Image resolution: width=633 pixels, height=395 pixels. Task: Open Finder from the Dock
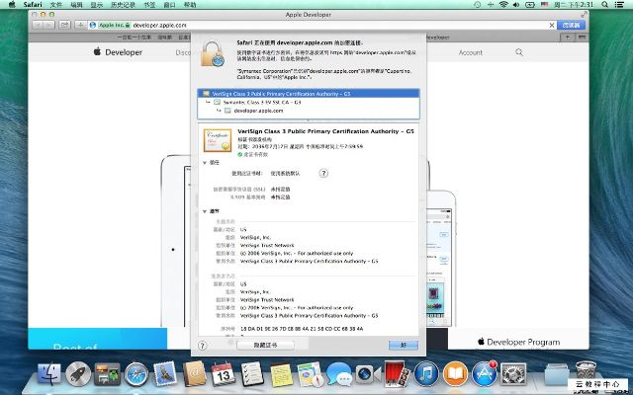[x=48, y=373]
